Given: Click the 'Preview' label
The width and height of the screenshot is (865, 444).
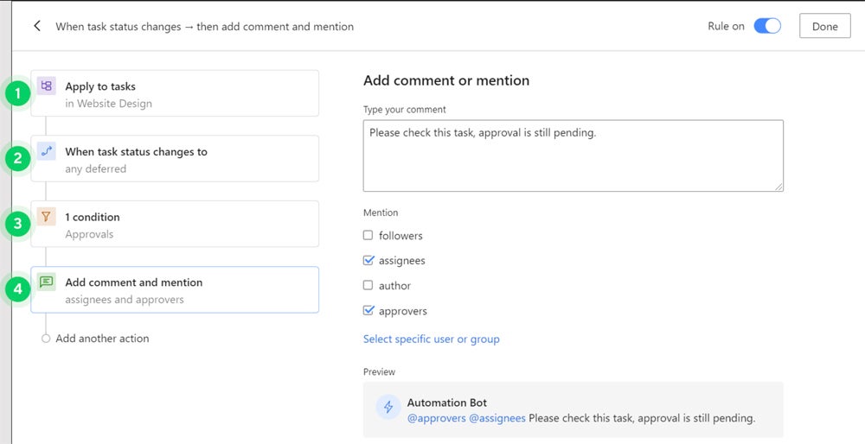Looking at the screenshot, I should tap(379, 371).
